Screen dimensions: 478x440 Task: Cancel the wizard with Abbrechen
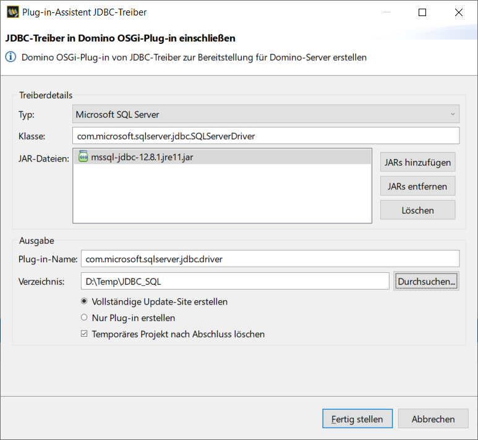(x=433, y=419)
